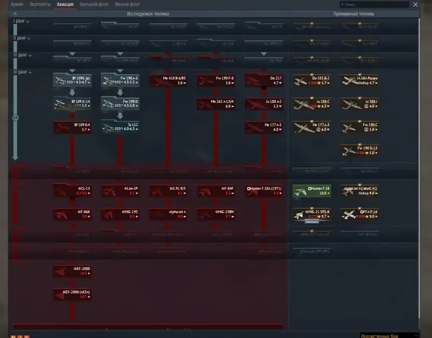Screen dimensions: 432x338
Task: Select the Fw 190 A-5 group card
Action: (120, 80)
